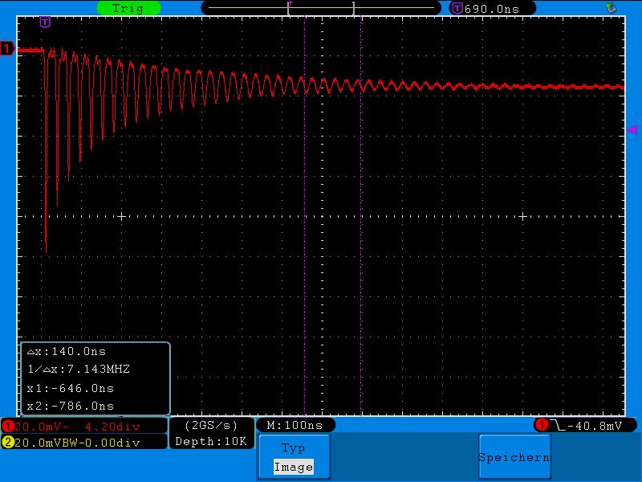Screen dimensions: 642x482
Task: Click the falling edge trigger slope icon
Action: [558, 425]
